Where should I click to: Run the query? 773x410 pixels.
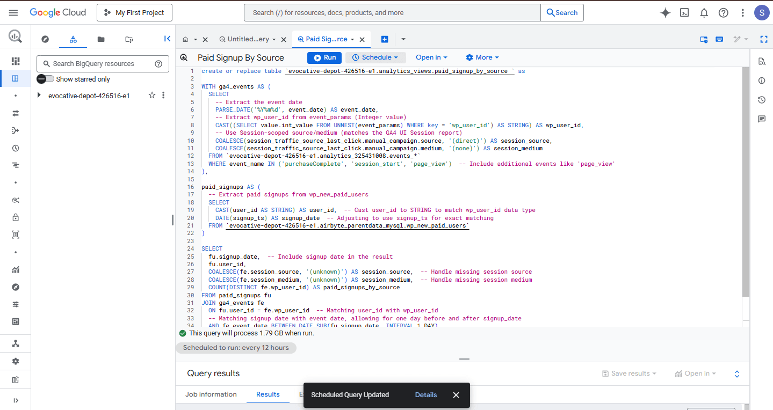pyautogui.click(x=324, y=57)
